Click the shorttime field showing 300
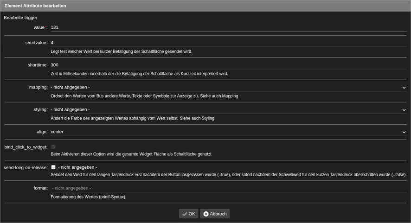The image size is (411, 223). [229, 65]
